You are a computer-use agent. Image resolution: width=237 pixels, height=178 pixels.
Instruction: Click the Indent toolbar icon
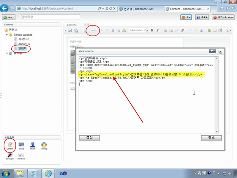tap(182, 30)
